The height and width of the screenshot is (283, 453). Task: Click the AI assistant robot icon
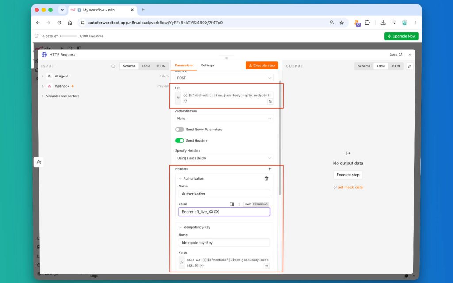coord(38,162)
